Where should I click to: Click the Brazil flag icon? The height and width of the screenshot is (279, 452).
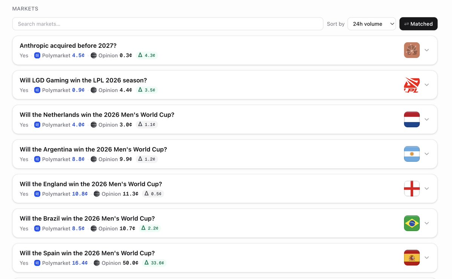pyautogui.click(x=412, y=223)
